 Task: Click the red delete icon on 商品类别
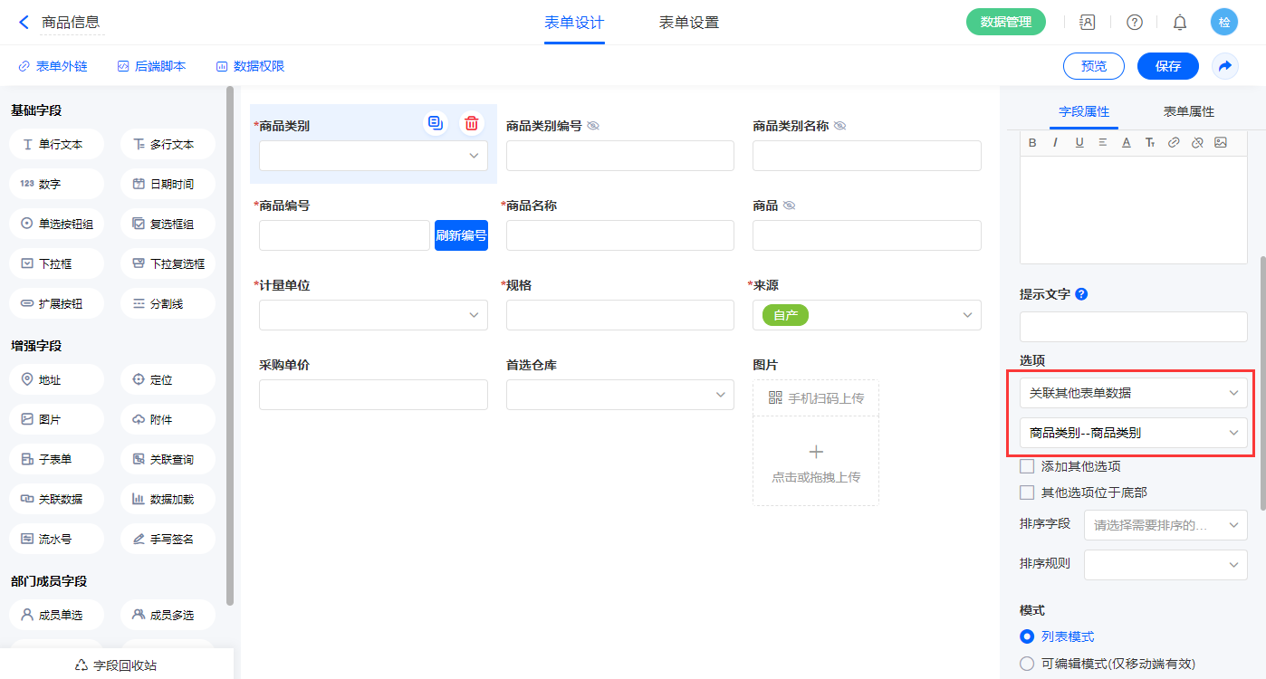(x=471, y=123)
